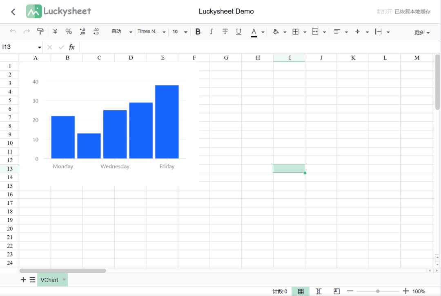Toggle italic formatting

tap(211, 31)
